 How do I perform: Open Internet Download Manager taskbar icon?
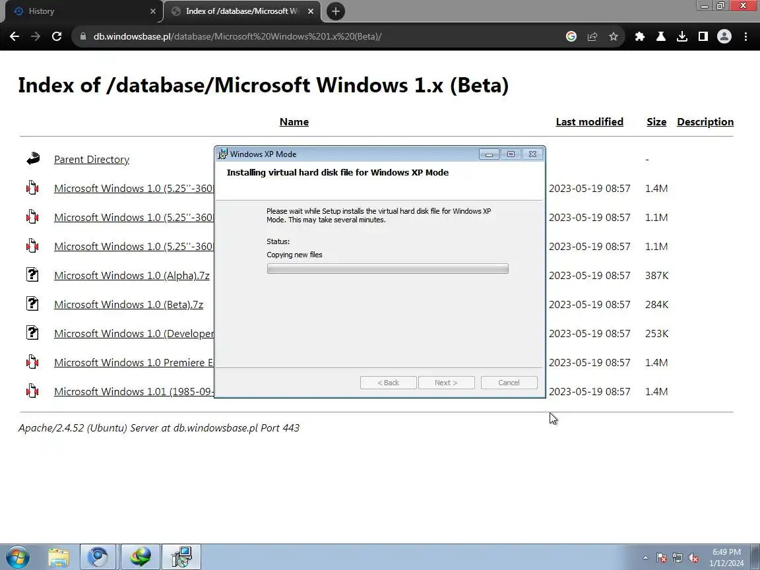(140, 557)
